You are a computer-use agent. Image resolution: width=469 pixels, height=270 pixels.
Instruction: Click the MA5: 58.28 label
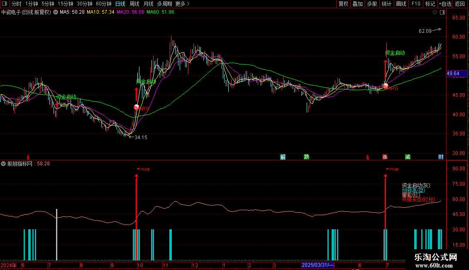72,12
